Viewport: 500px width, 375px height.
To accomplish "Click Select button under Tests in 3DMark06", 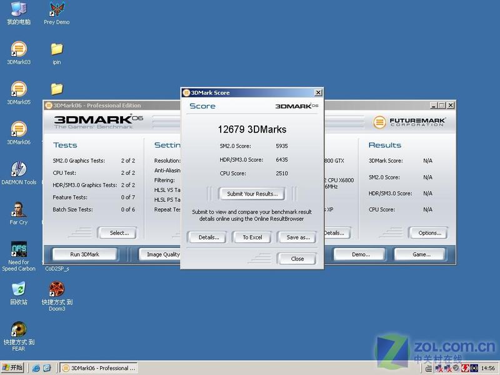I will click(x=119, y=232).
